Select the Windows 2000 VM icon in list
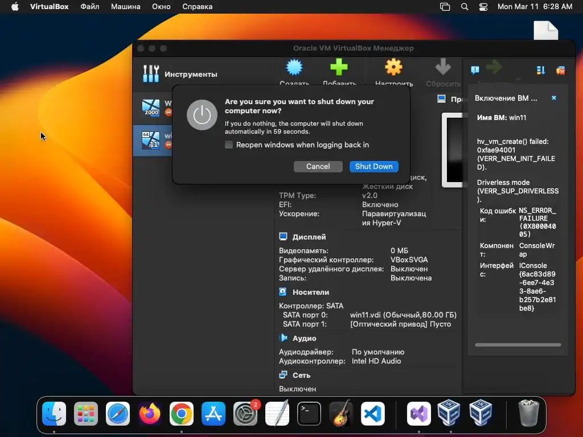The image size is (583, 437). click(151, 108)
